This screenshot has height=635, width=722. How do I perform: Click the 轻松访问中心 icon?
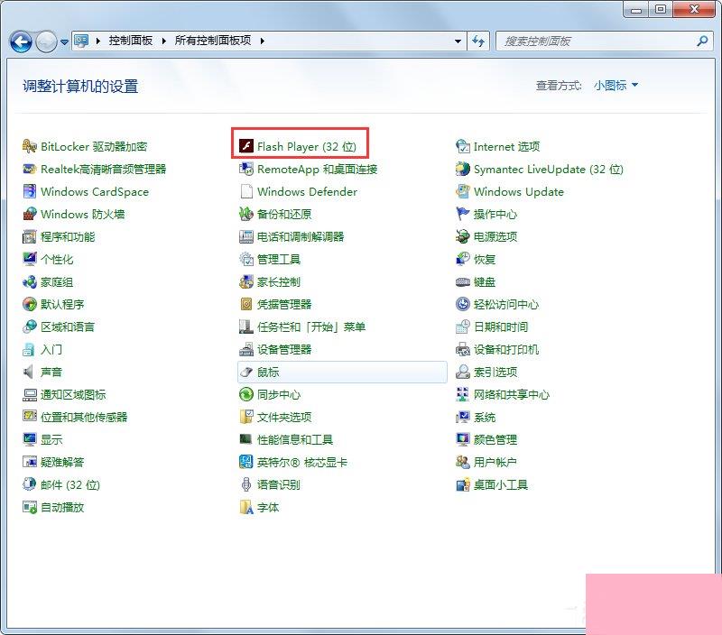(x=463, y=304)
